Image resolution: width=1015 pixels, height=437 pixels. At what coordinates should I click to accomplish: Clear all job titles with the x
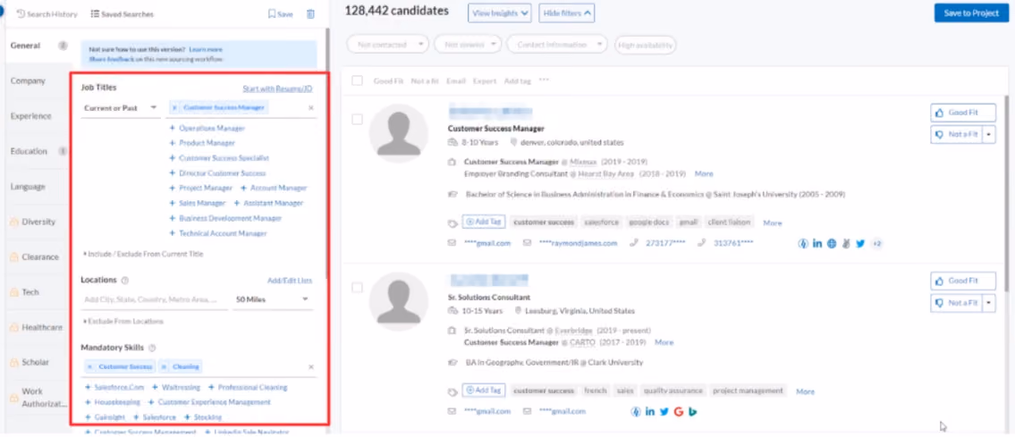310,108
